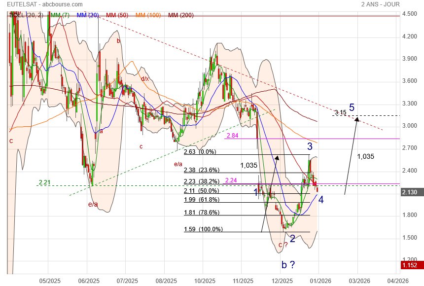The height and width of the screenshot is (286, 424).
Task: Select the MM (200) legend entry
Action: click(x=181, y=15)
